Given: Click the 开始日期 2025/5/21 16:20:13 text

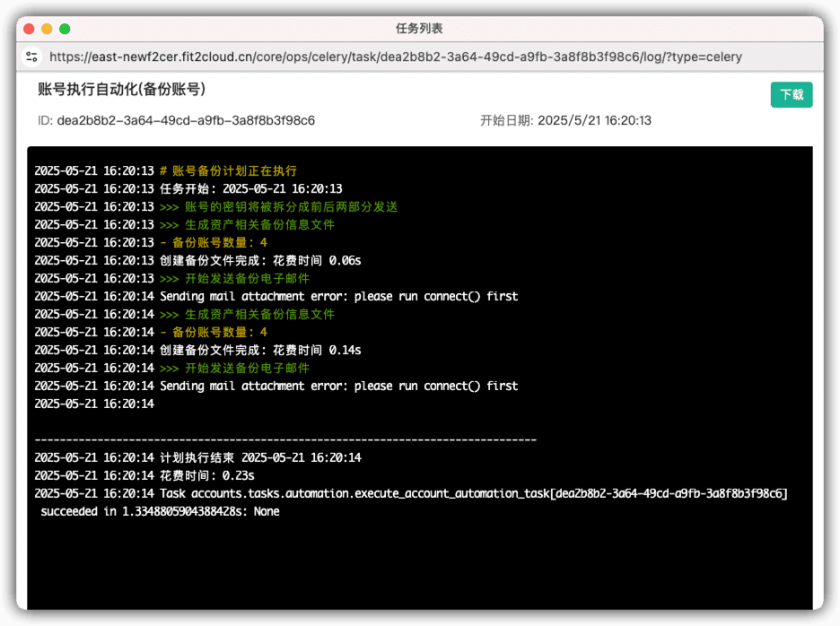Looking at the screenshot, I should 565,120.
